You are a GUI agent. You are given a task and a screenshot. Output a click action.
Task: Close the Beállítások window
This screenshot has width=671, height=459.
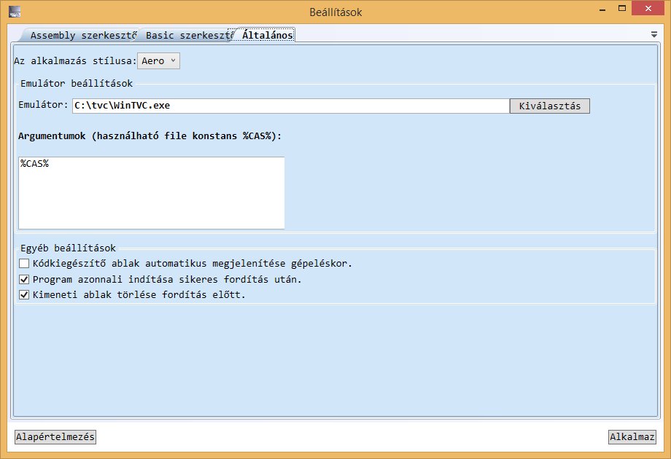click(x=651, y=11)
